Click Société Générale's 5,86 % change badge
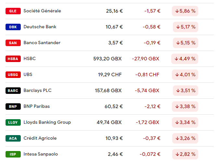This screenshot has height=164, width=217. tap(185, 11)
